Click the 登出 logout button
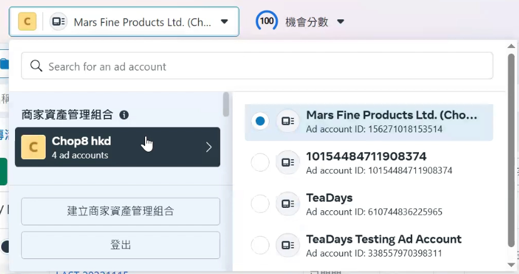This screenshot has height=274, width=519. pyautogui.click(x=121, y=245)
